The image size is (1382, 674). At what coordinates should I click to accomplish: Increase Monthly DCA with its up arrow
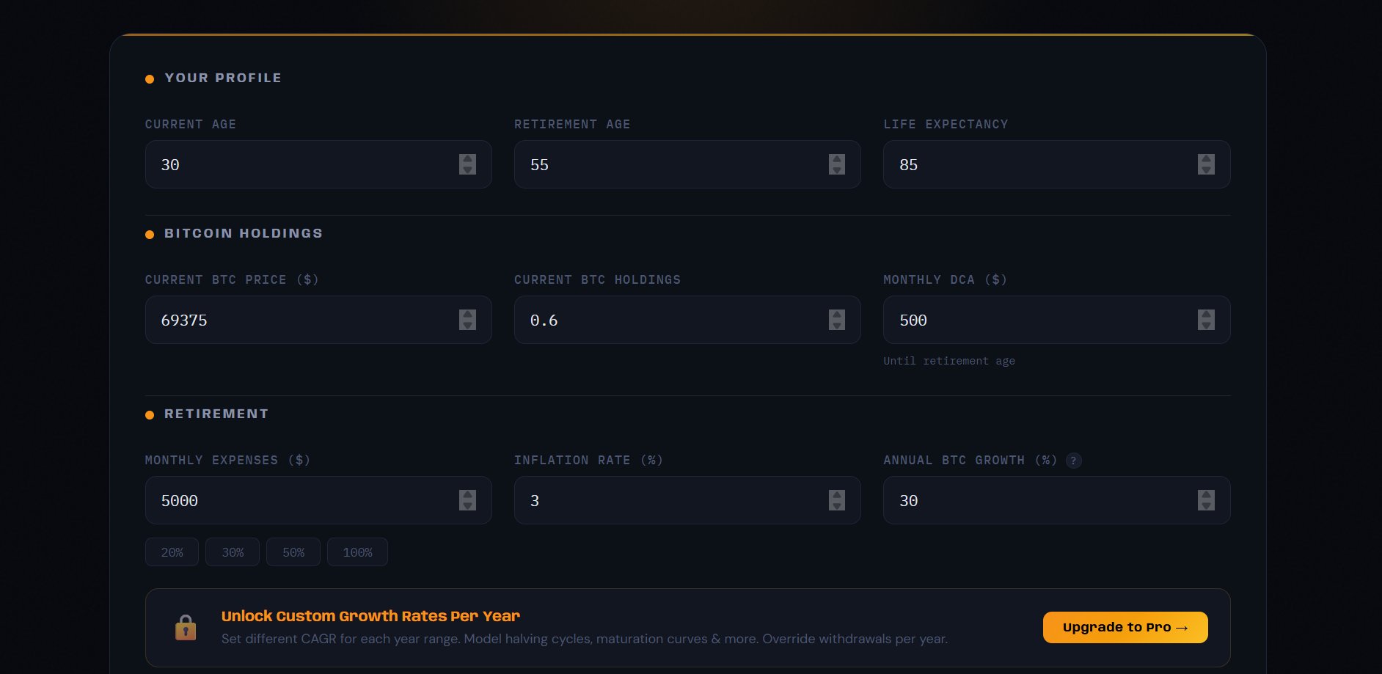click(x=1206, y=315)
